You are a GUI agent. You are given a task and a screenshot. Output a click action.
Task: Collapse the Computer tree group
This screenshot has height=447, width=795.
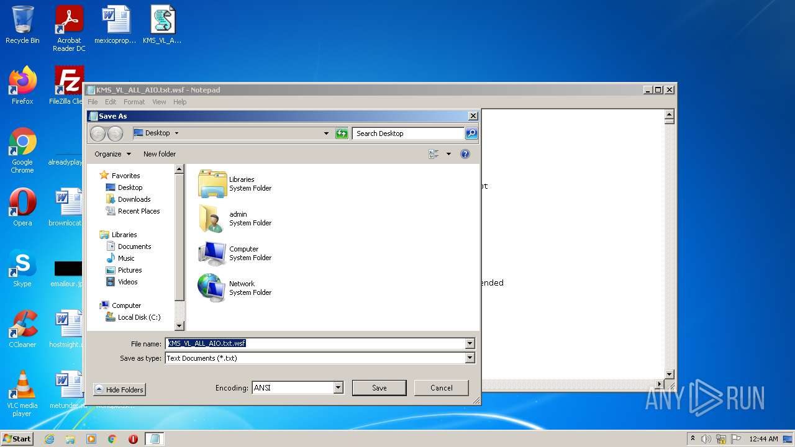click(120, 305)
